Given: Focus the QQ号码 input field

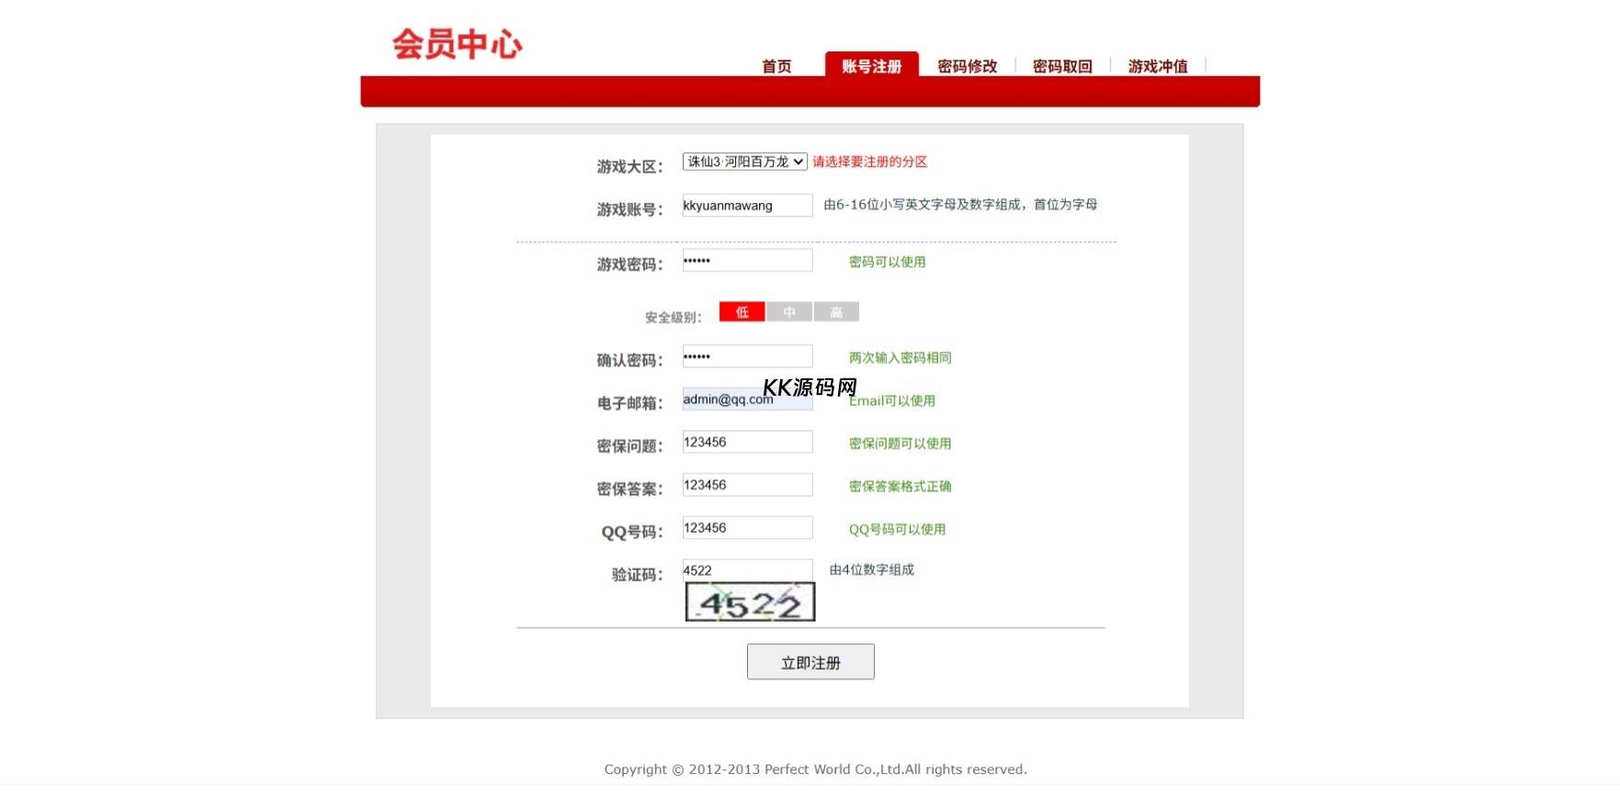Looking at the screenshot, I should pyautogui.click(x=747, y=528).
